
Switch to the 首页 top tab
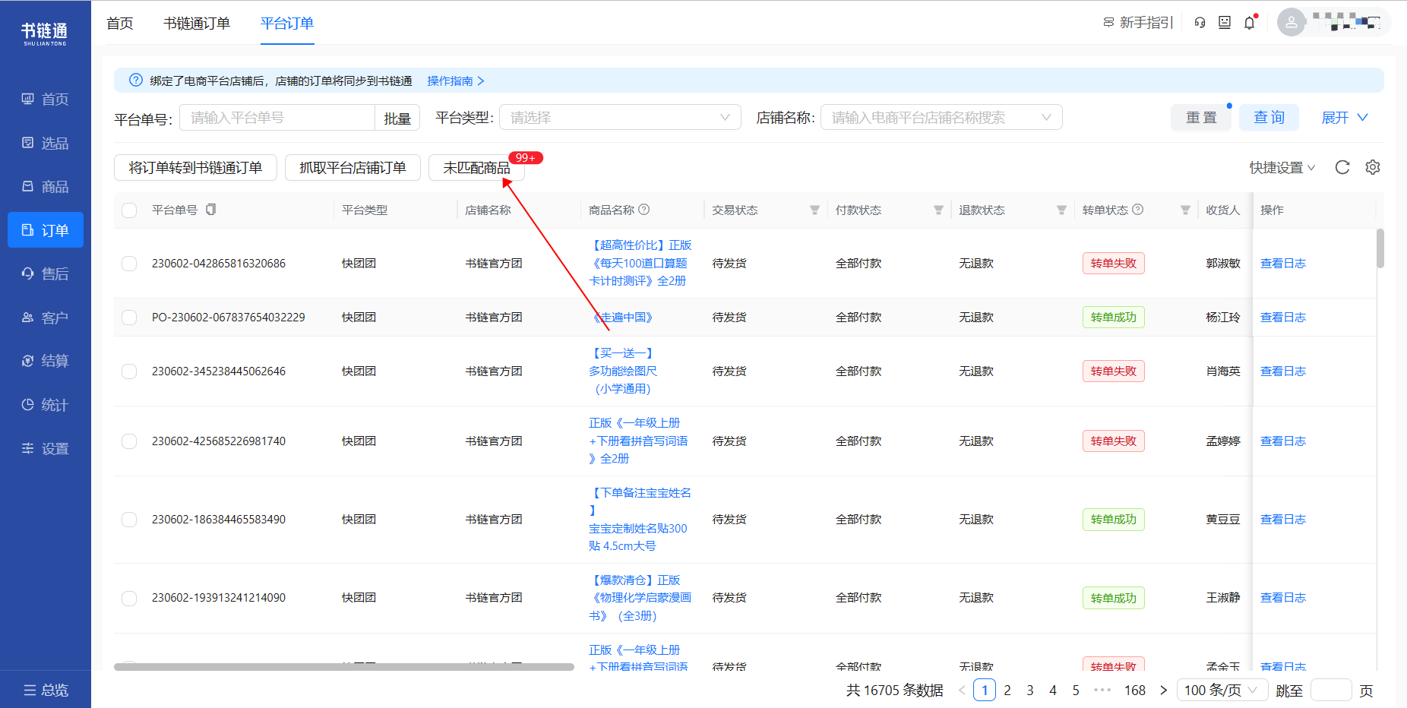coord(120,23)
